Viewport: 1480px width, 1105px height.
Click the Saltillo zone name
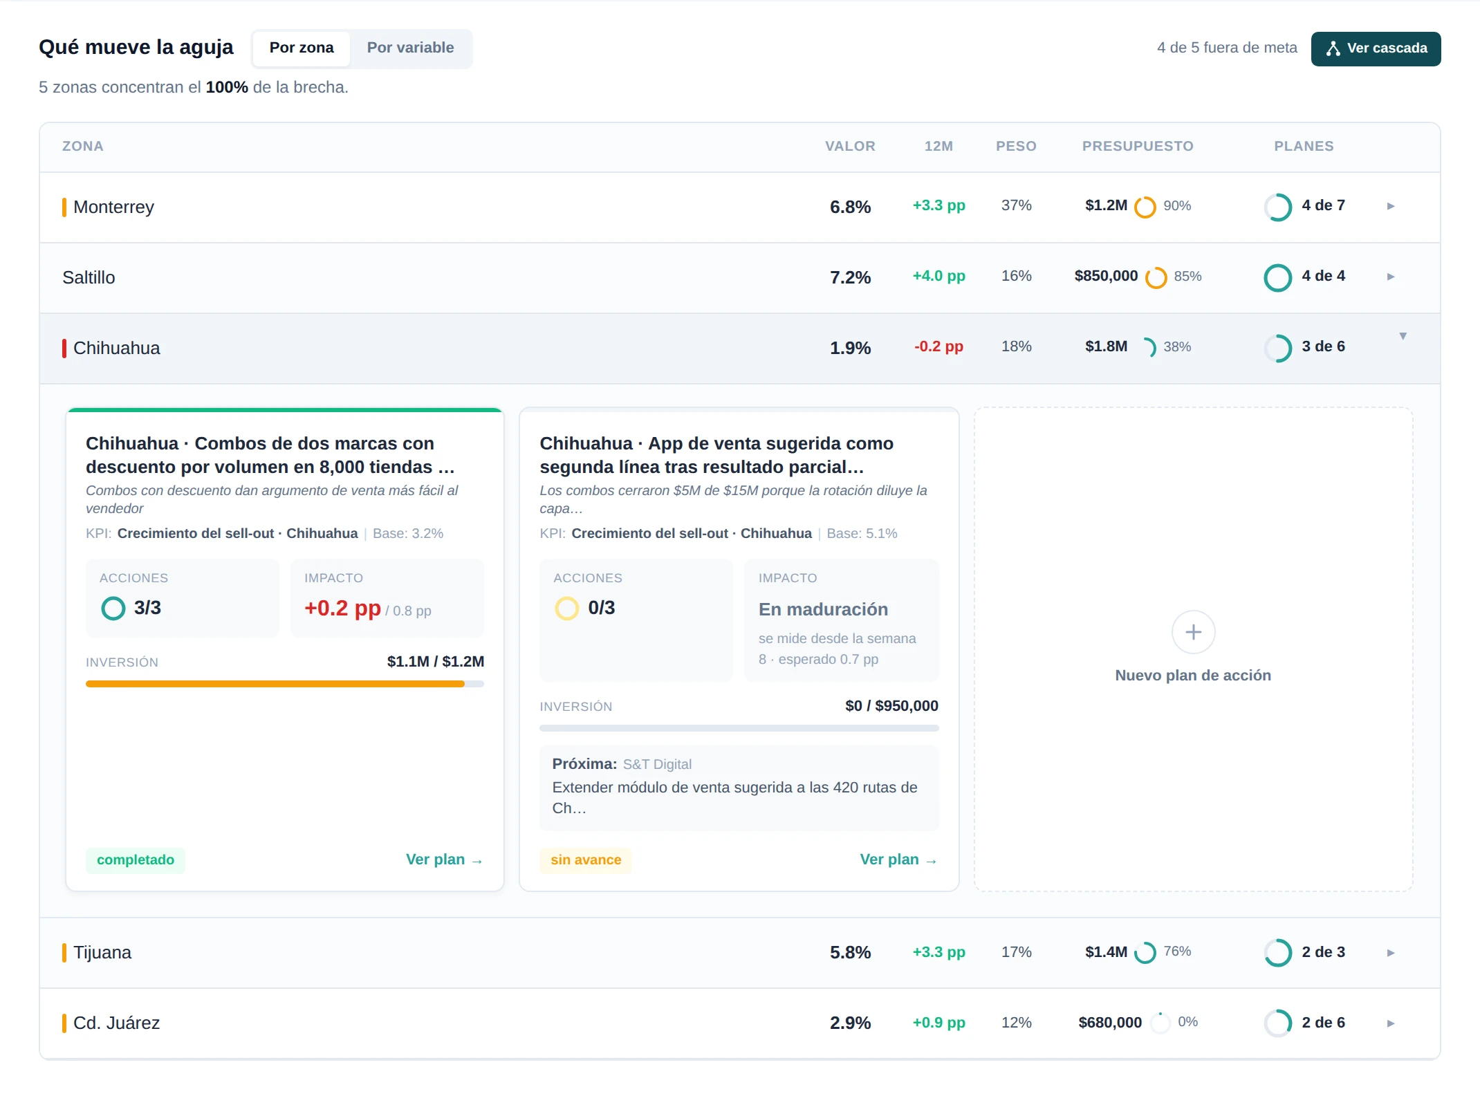pyautogui.click(x=89, y=277)
